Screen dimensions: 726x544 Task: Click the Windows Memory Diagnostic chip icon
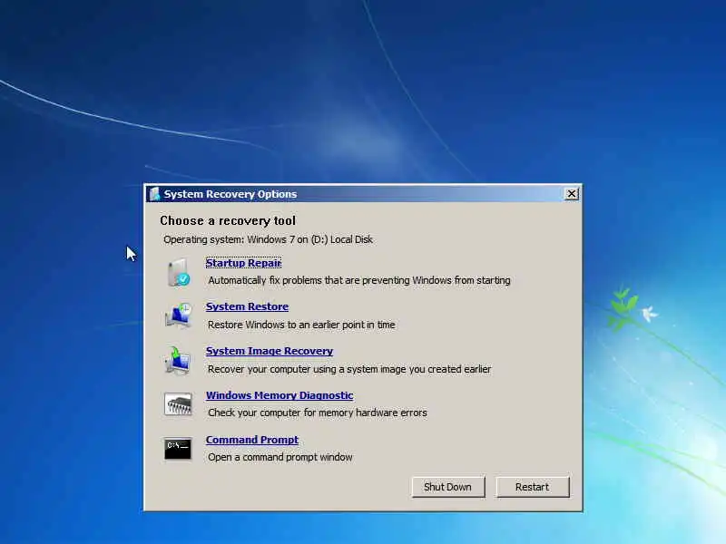pyautogui.click(x=178, y=403)
